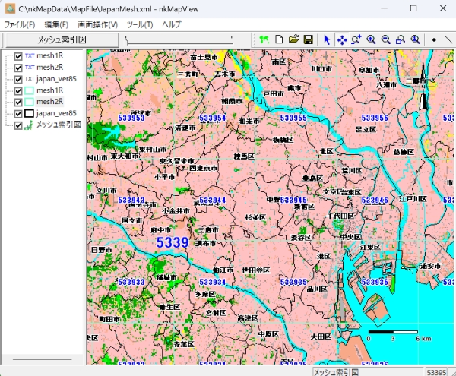Uncheck the TXT mesh1R layer checkbox
456x376 pixels.
pos(18,56)
